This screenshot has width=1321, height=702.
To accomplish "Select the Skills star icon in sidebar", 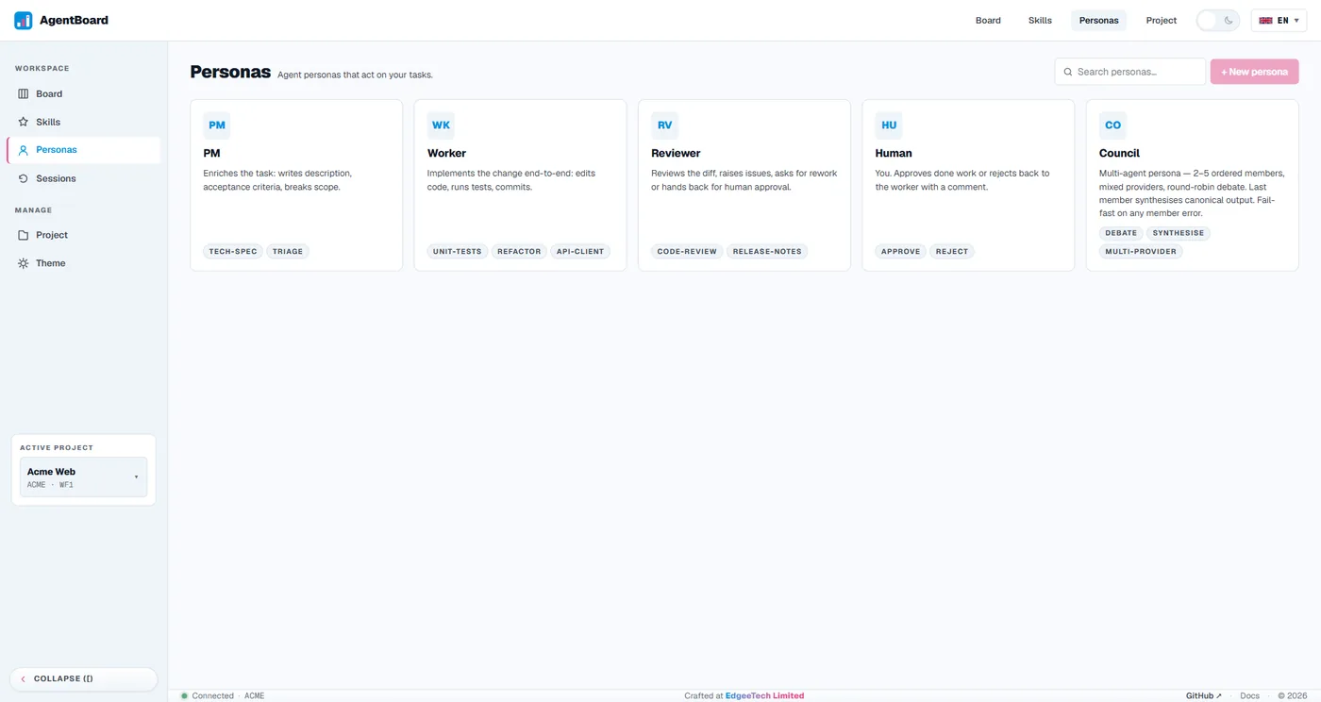I will (24, 122).
